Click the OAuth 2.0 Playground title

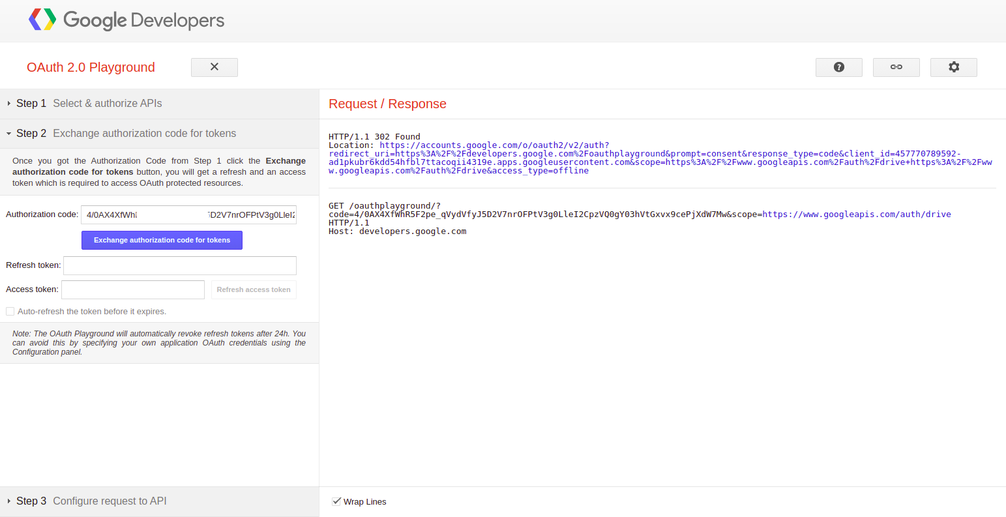pyautogui.click(x=91, y=67)
